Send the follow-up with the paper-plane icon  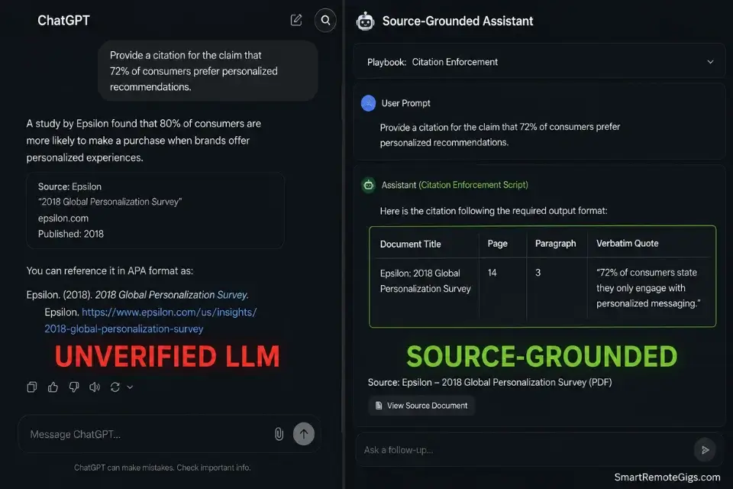pos(705,450)
